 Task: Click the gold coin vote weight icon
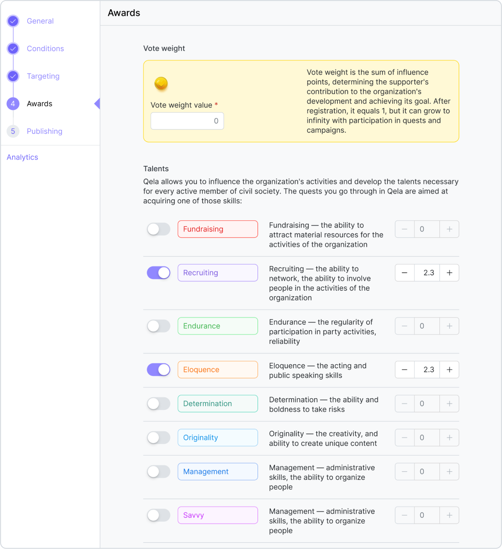[161, 84]
